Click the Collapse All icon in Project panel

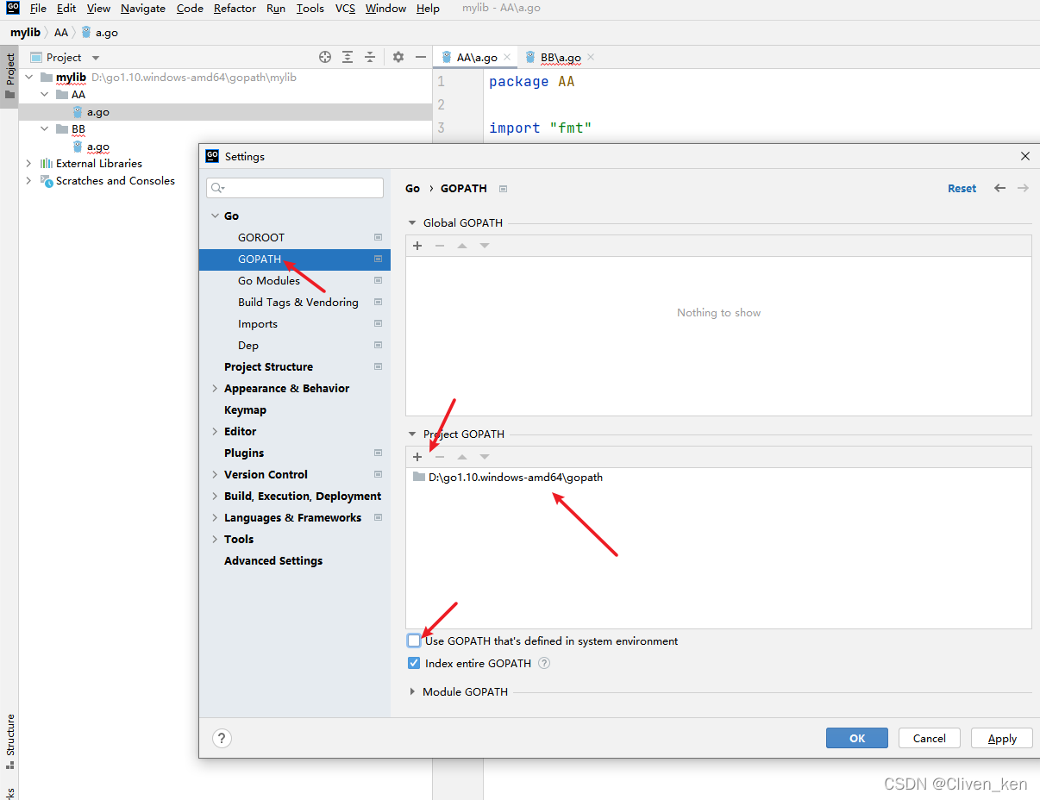coord(370,57)
